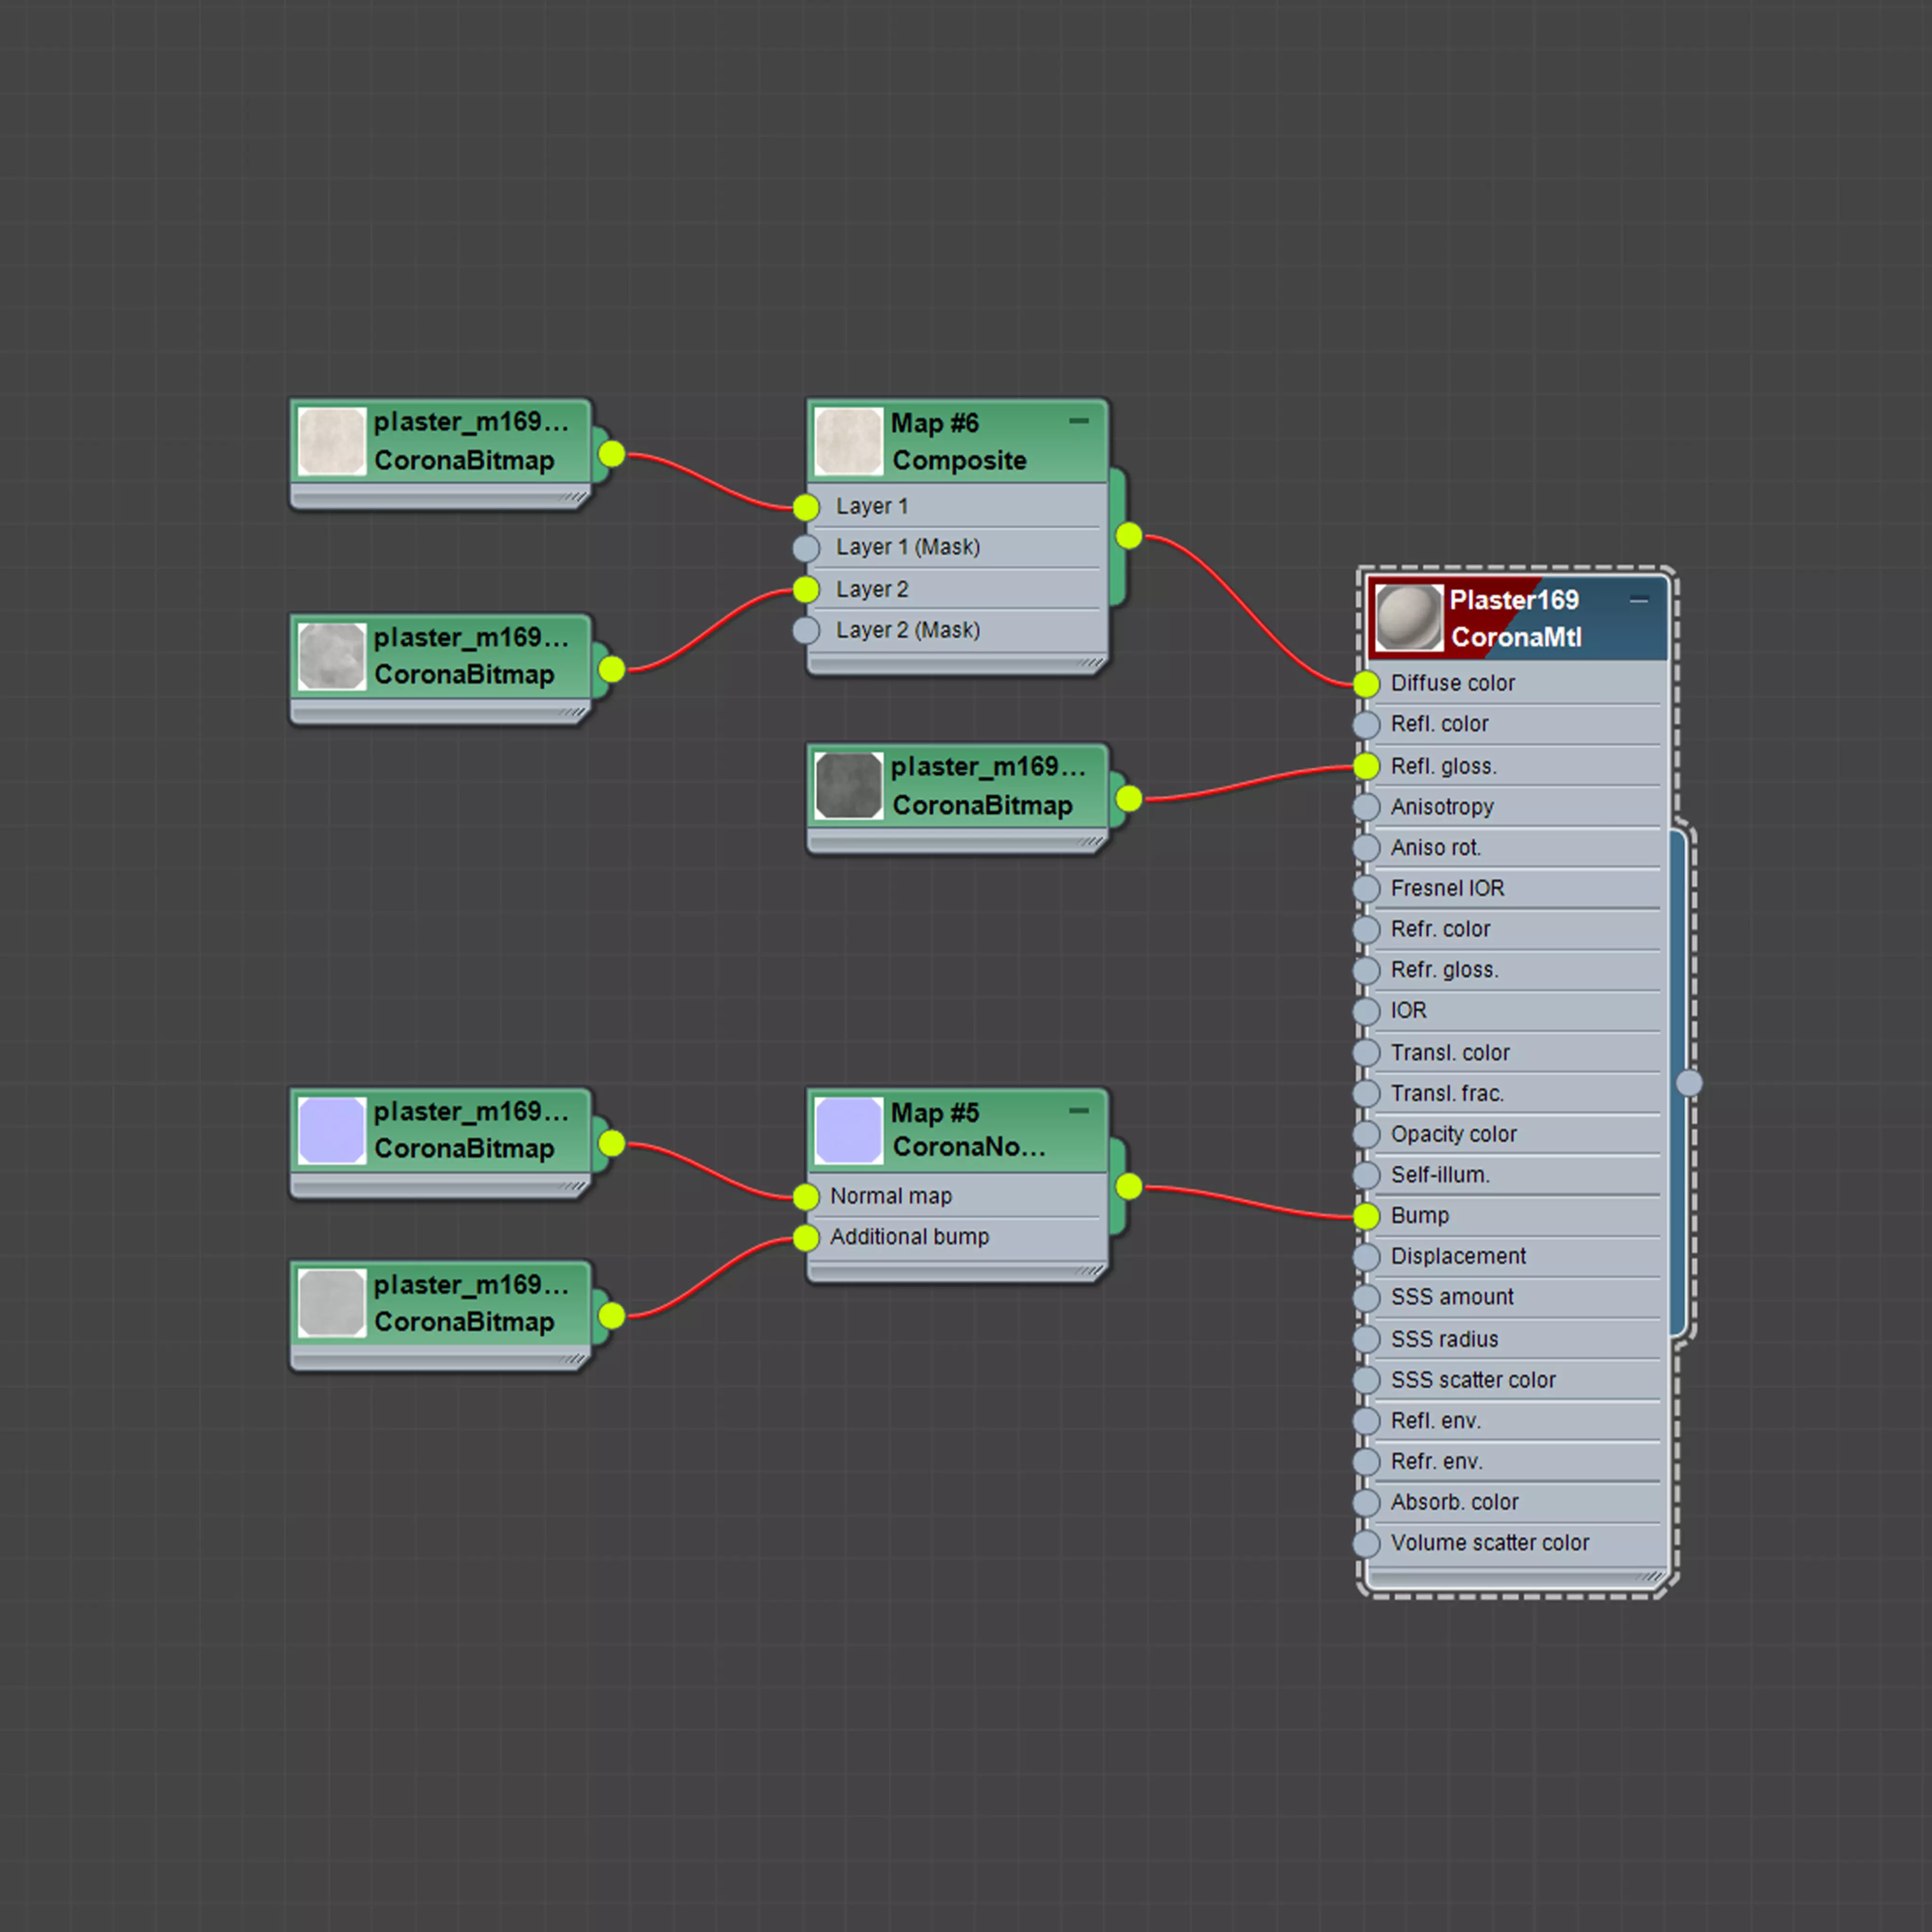Image resolution: width=1932 pixels, height=1932 pixels.
Task: Collapse the Plaster169 CoronaMtl node
Action: [1638, 600]
